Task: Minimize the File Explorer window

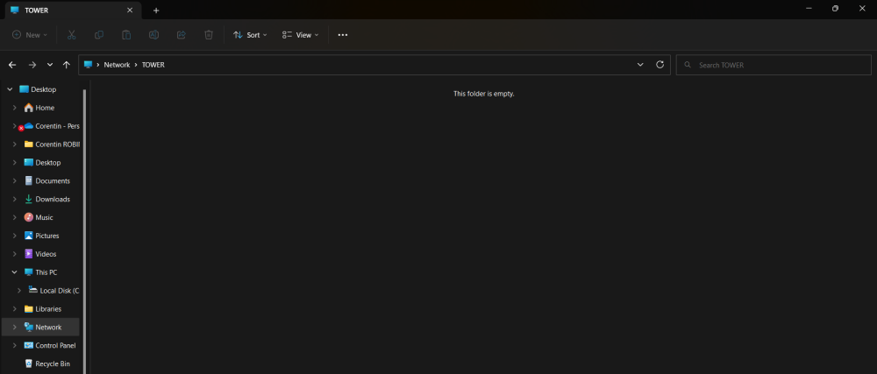Action: 809,9
